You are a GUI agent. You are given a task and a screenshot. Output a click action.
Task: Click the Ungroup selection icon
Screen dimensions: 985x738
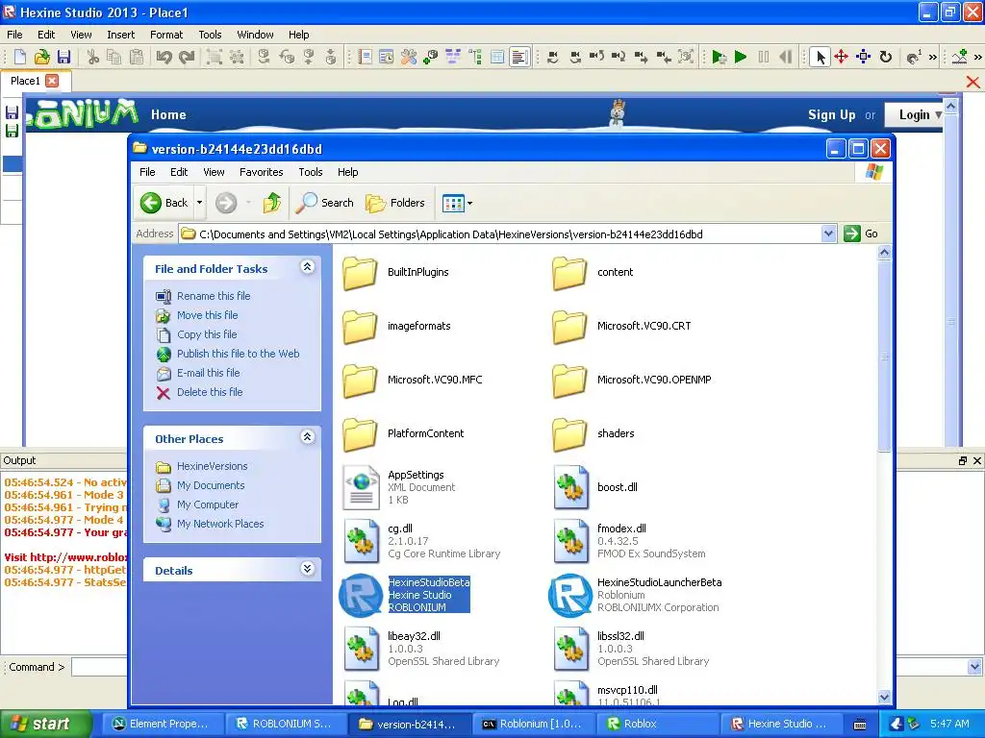(237, 57)
